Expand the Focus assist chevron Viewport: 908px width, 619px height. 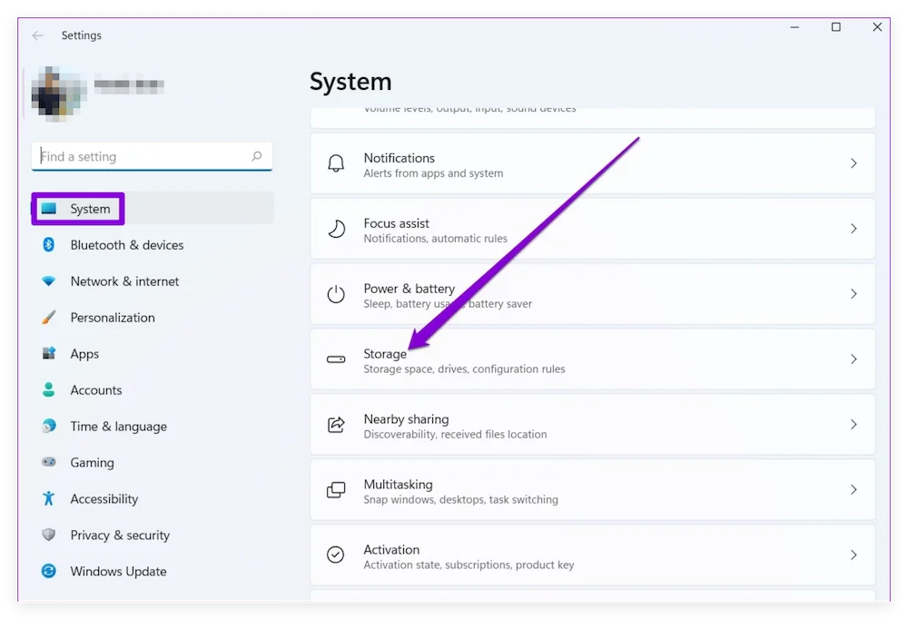[x=854, y=229]
